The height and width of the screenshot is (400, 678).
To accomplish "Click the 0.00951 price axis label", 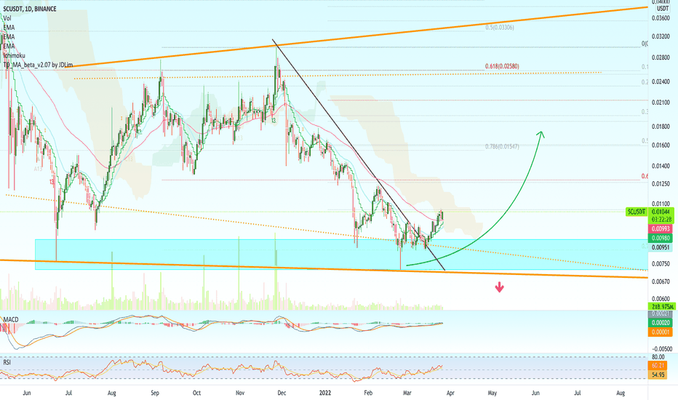I will [x=661, y=247].
